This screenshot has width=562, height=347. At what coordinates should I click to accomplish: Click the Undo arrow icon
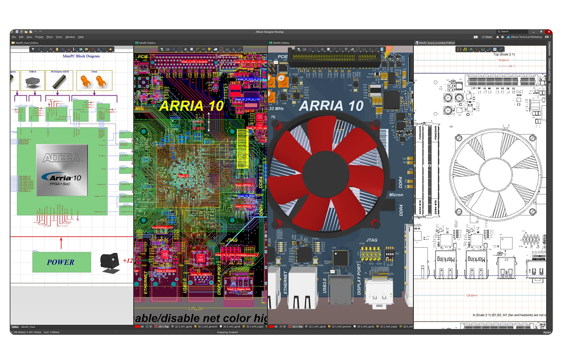[36, 31]
